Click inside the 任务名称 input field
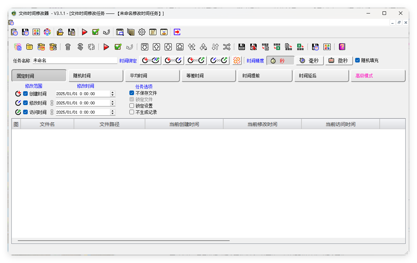The width and height of the screenshot is (417, 263). point(75,60)
